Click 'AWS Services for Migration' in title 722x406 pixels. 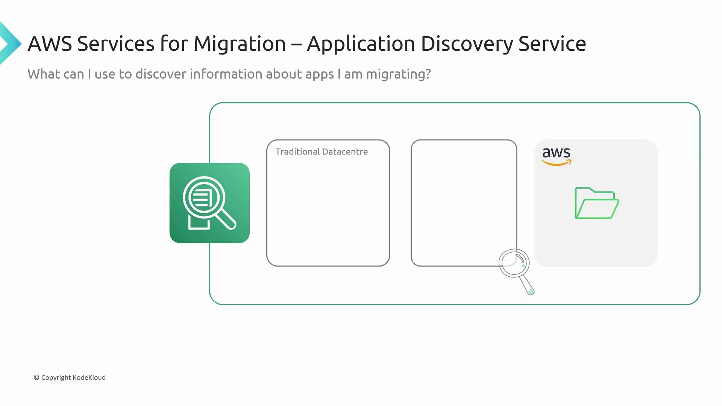tap(157, 44)
